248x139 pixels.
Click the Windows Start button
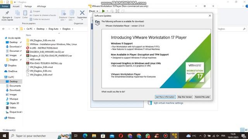point(4,136)
